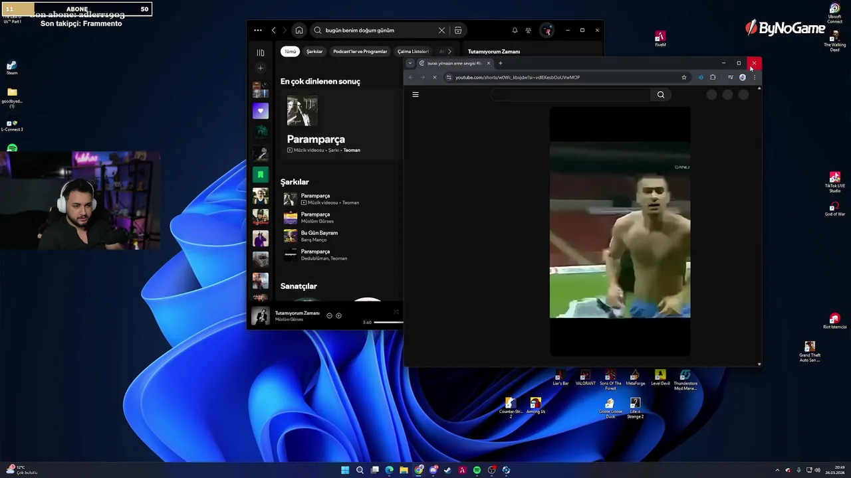Open Counter-Strike 2 desktop shortcut
Viewport: 851px width, 478px height.
point(510,408)
